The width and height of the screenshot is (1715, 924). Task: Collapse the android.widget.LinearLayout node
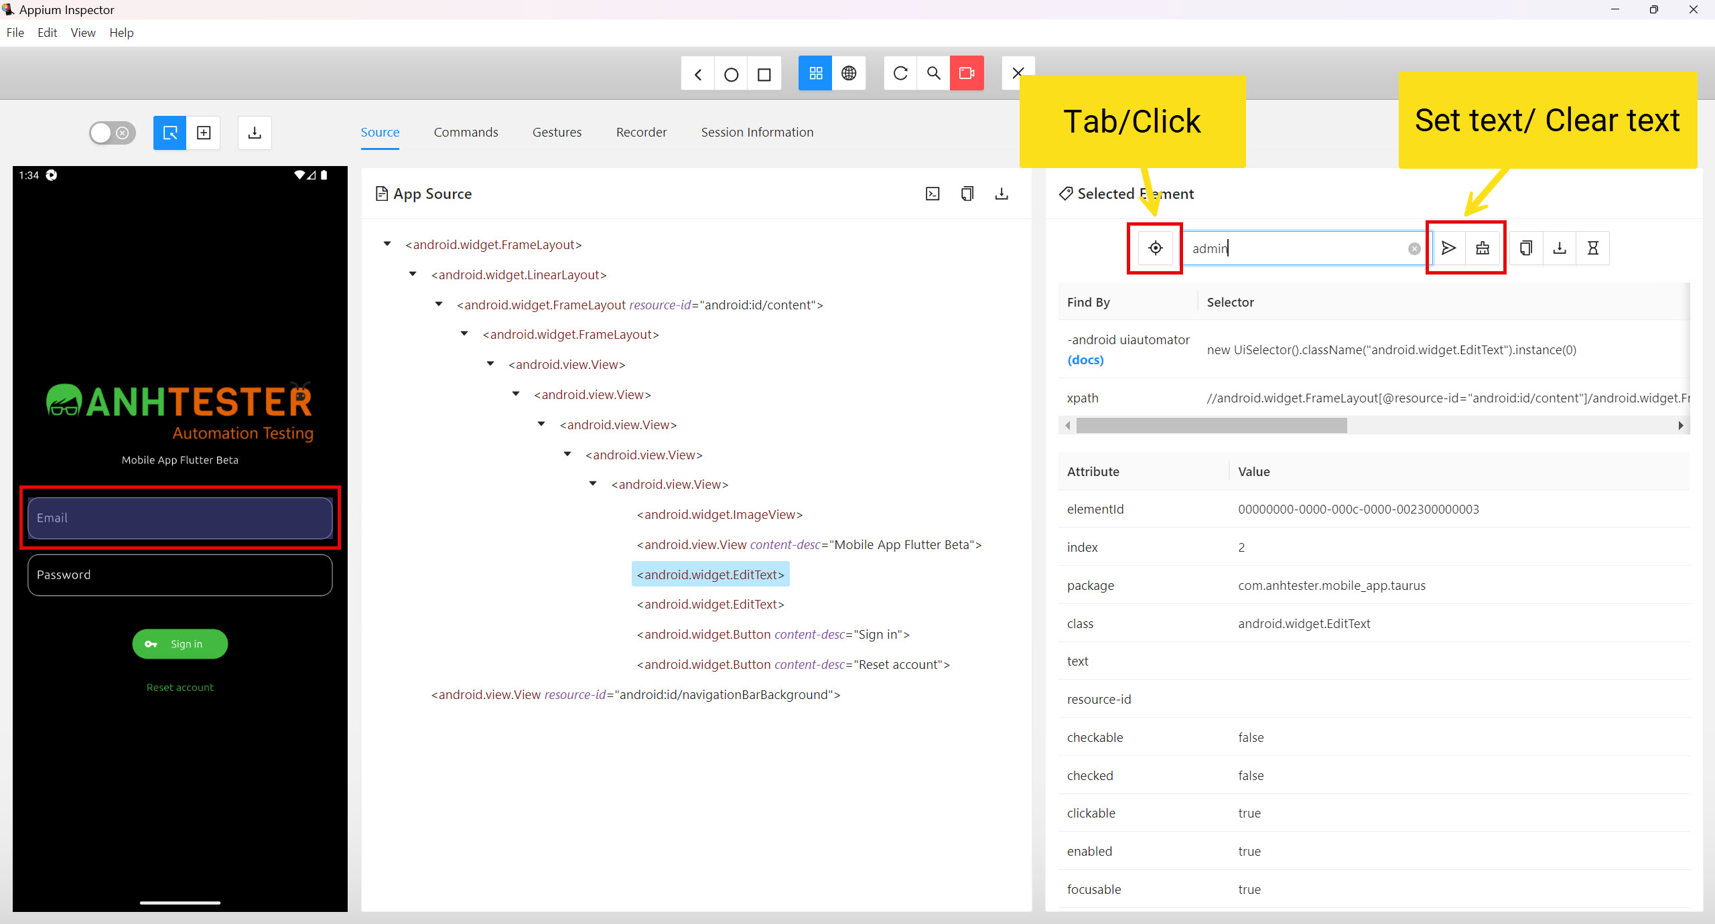[413, 275]
